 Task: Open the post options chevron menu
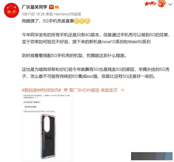click(x=170, y=4)
